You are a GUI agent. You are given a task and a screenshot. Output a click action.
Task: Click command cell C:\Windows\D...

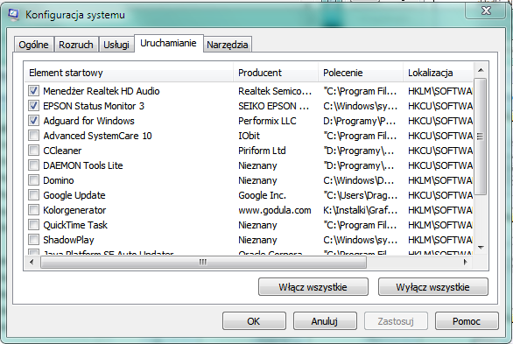pyautogui.click(x=359, y=180)
